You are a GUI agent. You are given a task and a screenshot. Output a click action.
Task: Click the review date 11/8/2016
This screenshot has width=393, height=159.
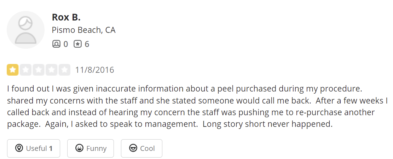(x=94, y=70)
